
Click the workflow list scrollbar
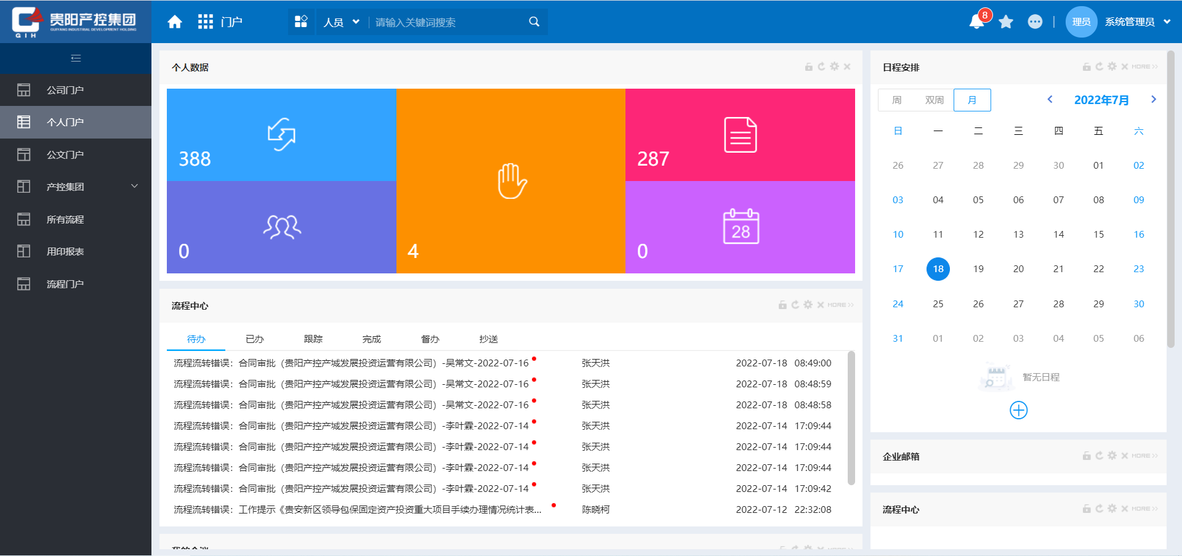pyautogui.click(x=851, y=418)
